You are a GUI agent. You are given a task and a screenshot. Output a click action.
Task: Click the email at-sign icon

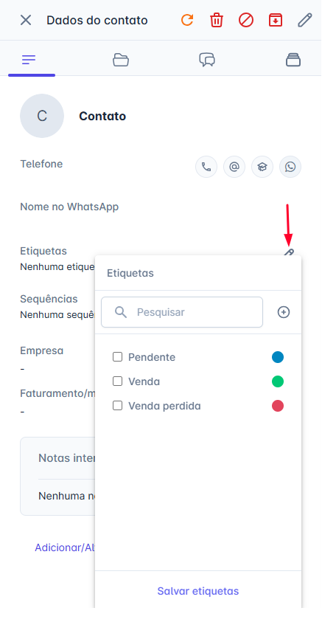click(234, 167)
